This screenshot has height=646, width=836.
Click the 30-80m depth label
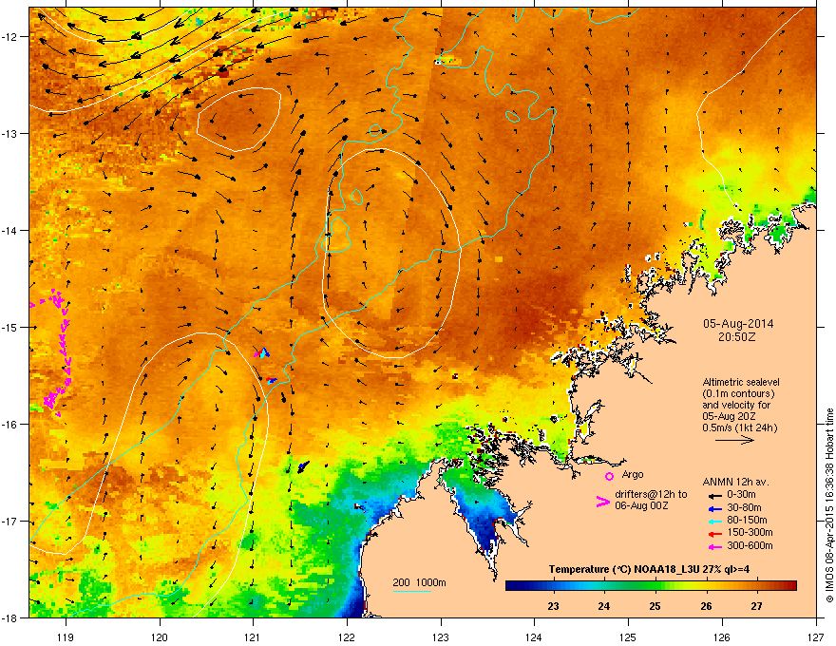[x=744, y=508]
